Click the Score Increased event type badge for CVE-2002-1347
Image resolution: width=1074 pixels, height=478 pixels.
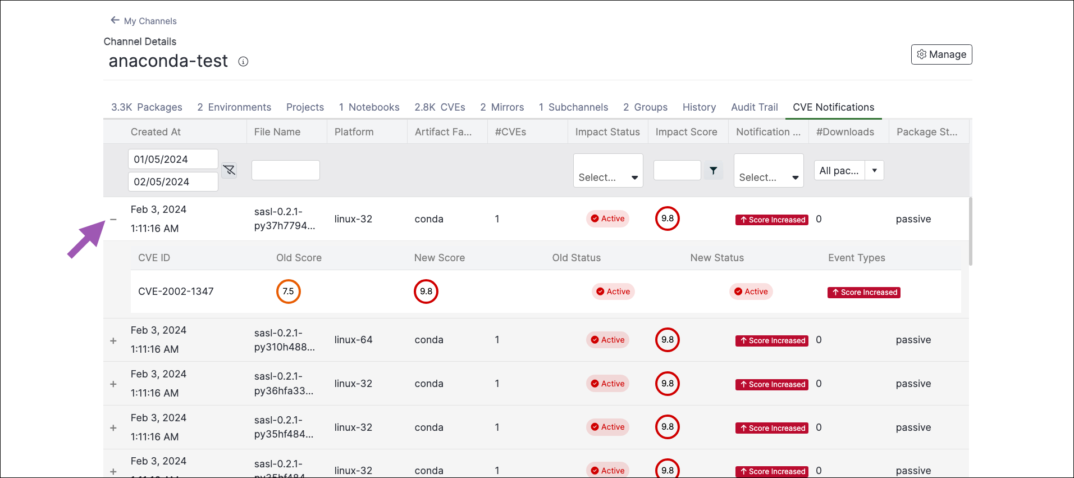click(x=863, y=292)
